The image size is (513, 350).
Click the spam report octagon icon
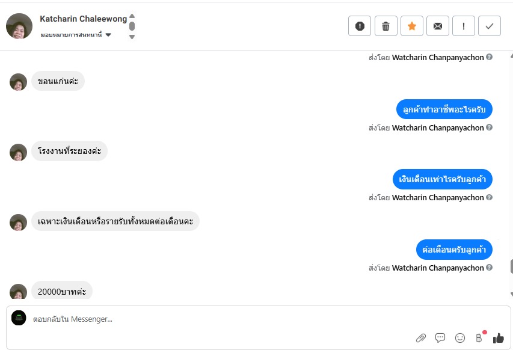(360, 26)
